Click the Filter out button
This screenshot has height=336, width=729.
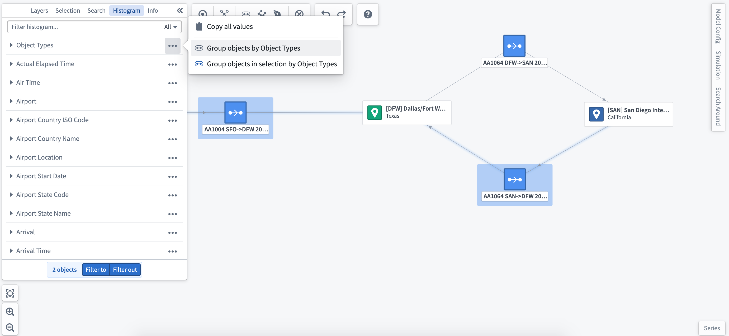point(125,269)
